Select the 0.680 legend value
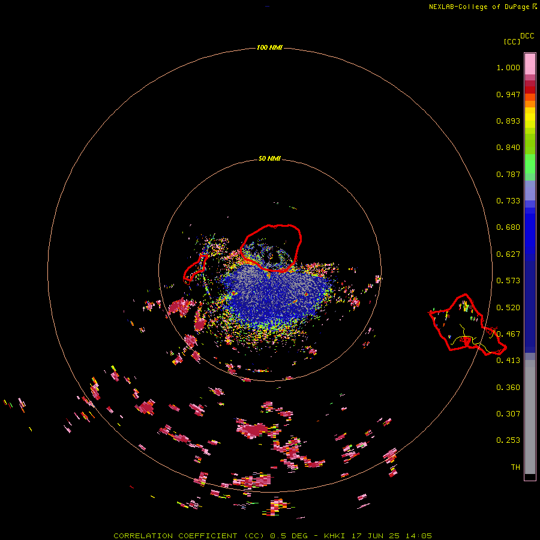This screenshot has height=540, width=540. [508, 227]
